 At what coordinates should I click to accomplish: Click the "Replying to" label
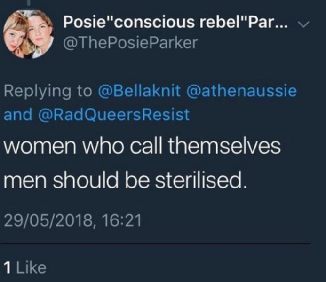(x=47, y=91)
